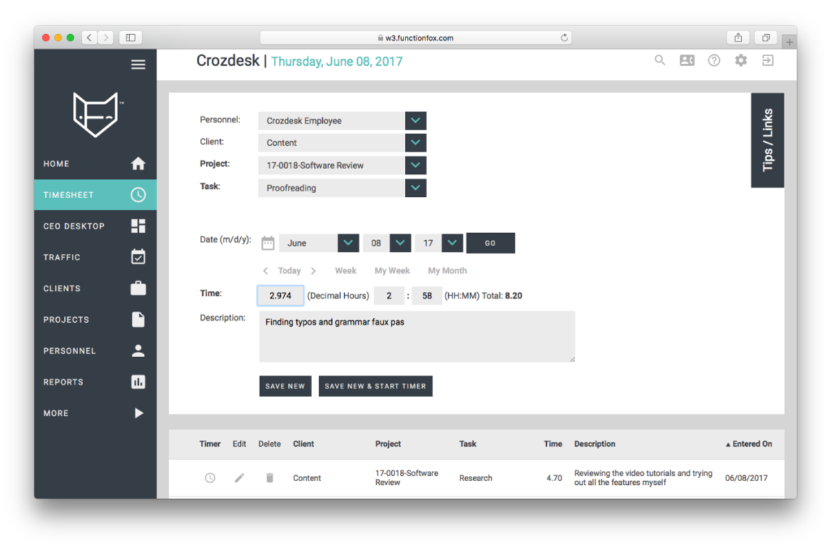Toggle the hamburger menu in sidebar
This screenshot has width=831, height=554.
pos(138,65)
